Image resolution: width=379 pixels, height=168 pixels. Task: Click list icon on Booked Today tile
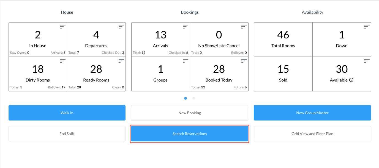[x=244, y=61]
